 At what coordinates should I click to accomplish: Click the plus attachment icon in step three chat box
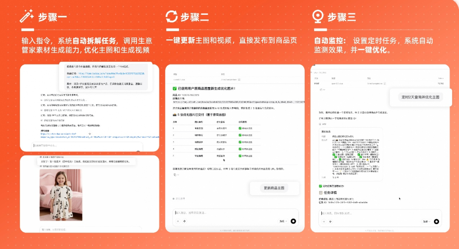coord(324,221)
